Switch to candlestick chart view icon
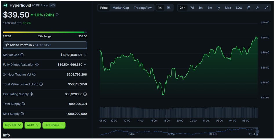 [x=169, y=8]
